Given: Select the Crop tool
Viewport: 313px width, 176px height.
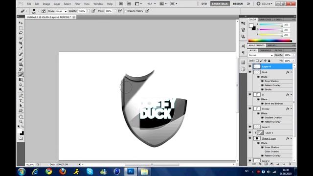Looking at the screenshot, I should (x=21, y=43).
